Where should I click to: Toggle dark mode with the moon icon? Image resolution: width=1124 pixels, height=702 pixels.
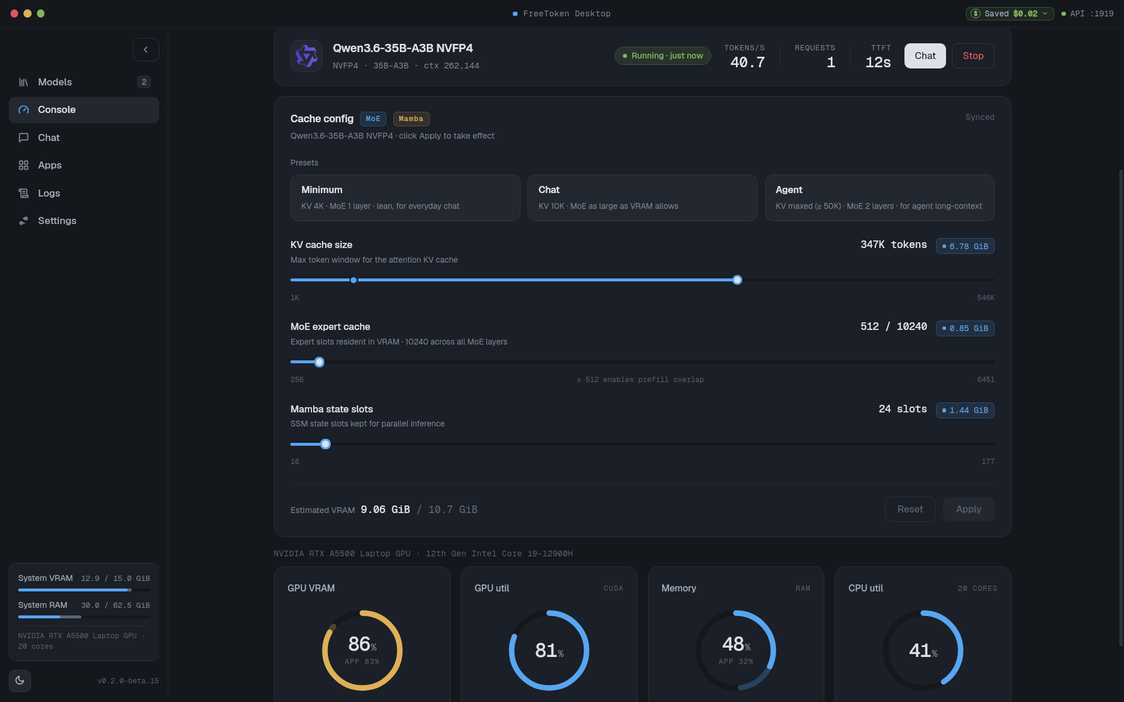pyautogui.click(x=20, y=680)
